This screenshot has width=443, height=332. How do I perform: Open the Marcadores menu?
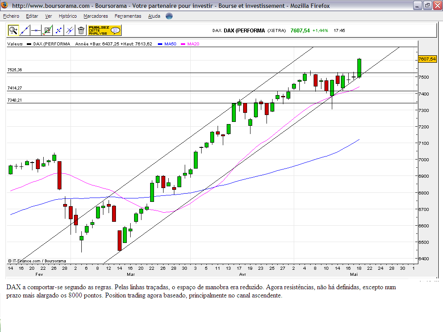(96, 16)
